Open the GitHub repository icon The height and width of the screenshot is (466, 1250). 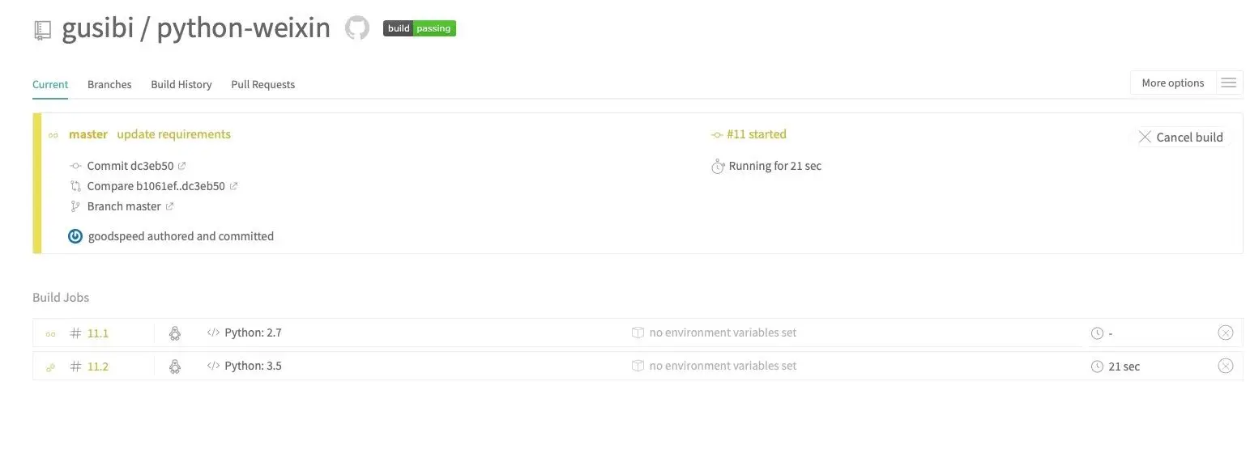click(x=357, y=28)
